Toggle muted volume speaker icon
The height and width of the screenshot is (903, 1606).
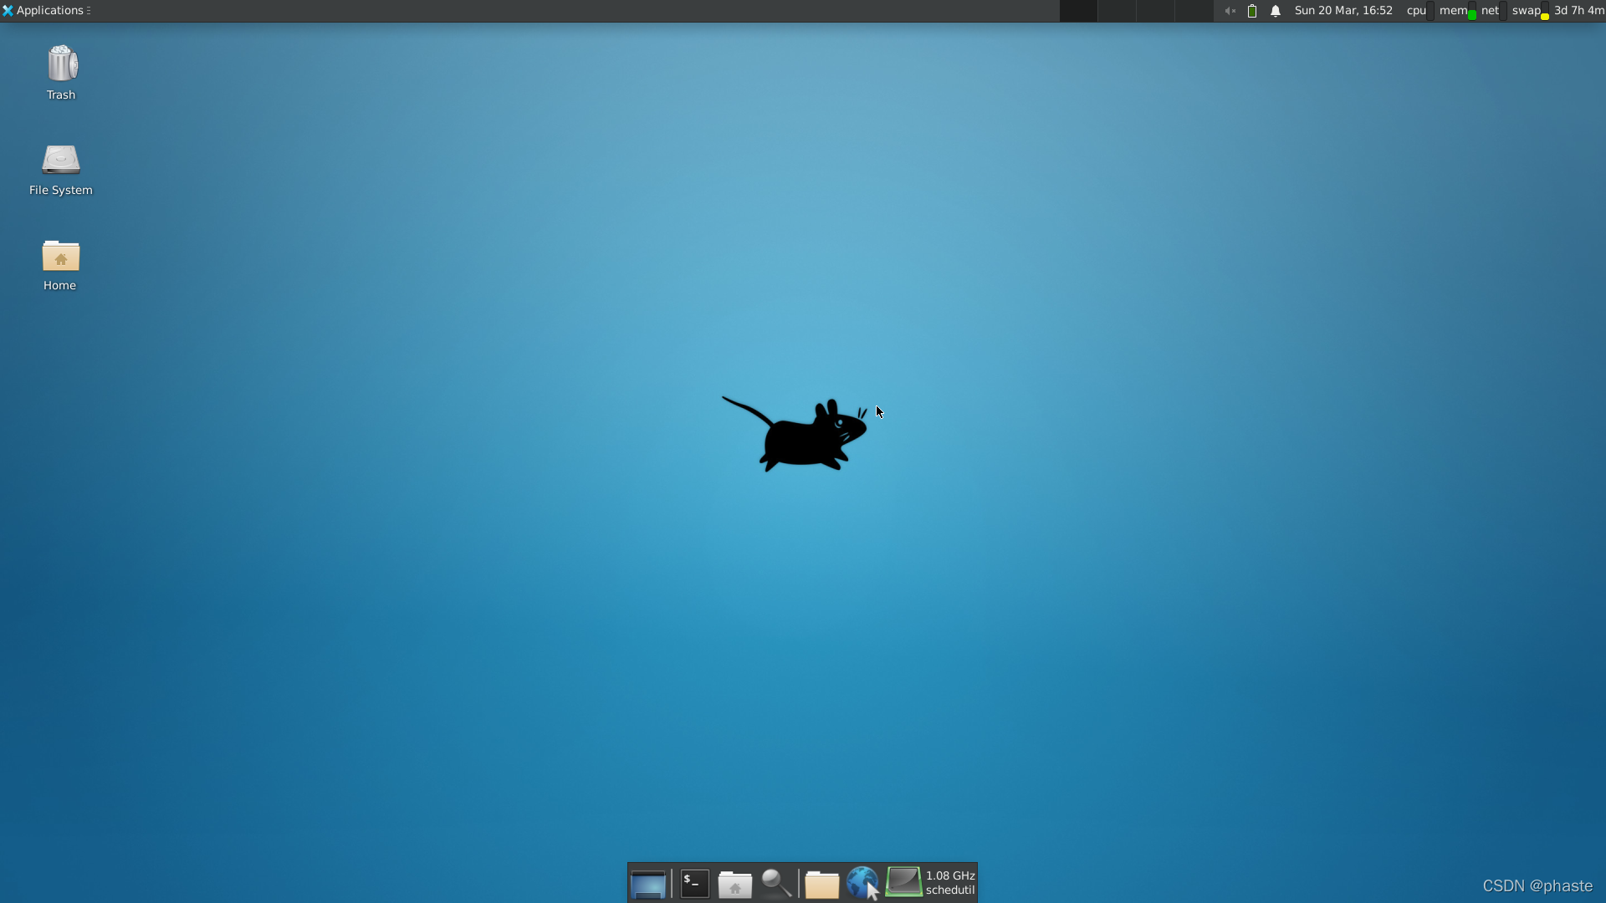tap(1230, 11)
